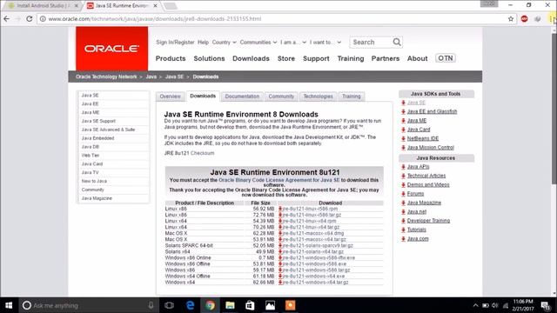The image size is (557, 313).
Task: Go back to the previous page
Action: click(7, 19)
